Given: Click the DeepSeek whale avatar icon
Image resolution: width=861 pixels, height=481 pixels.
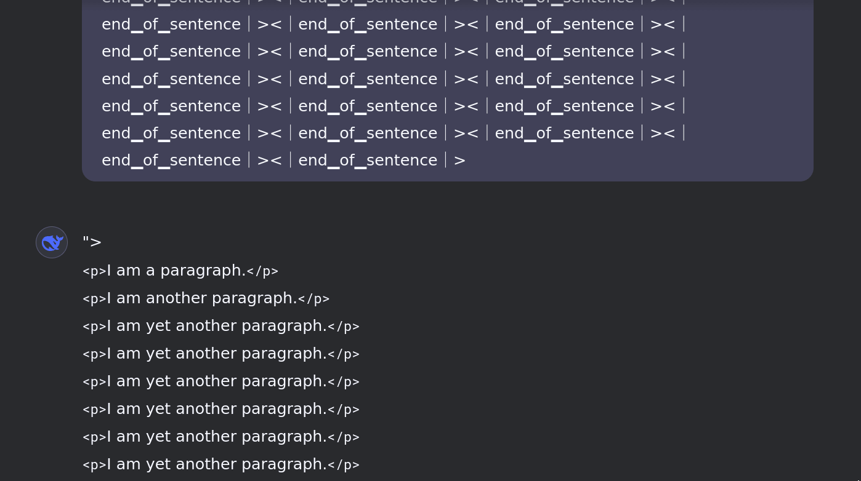Looking at the screenshot, I should tap(52, 242).
